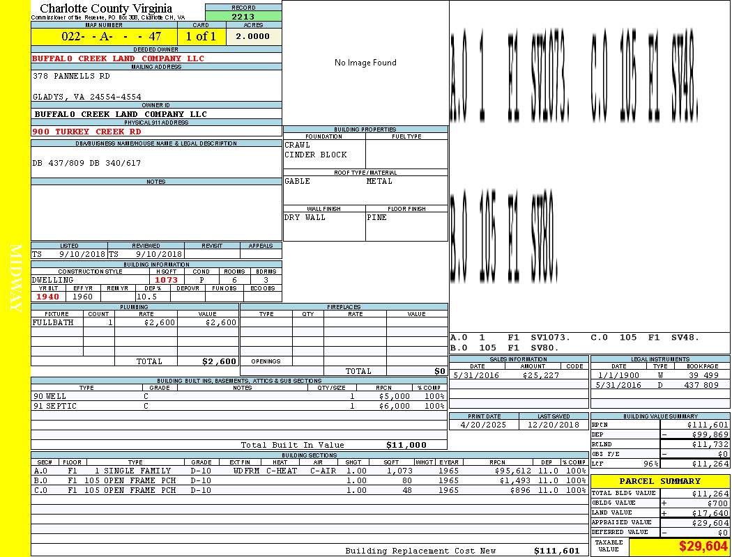Click foundation value CINDER BLOCK
Image resolution: width=732 pixels, height=557 pixels.
(316, 155)
